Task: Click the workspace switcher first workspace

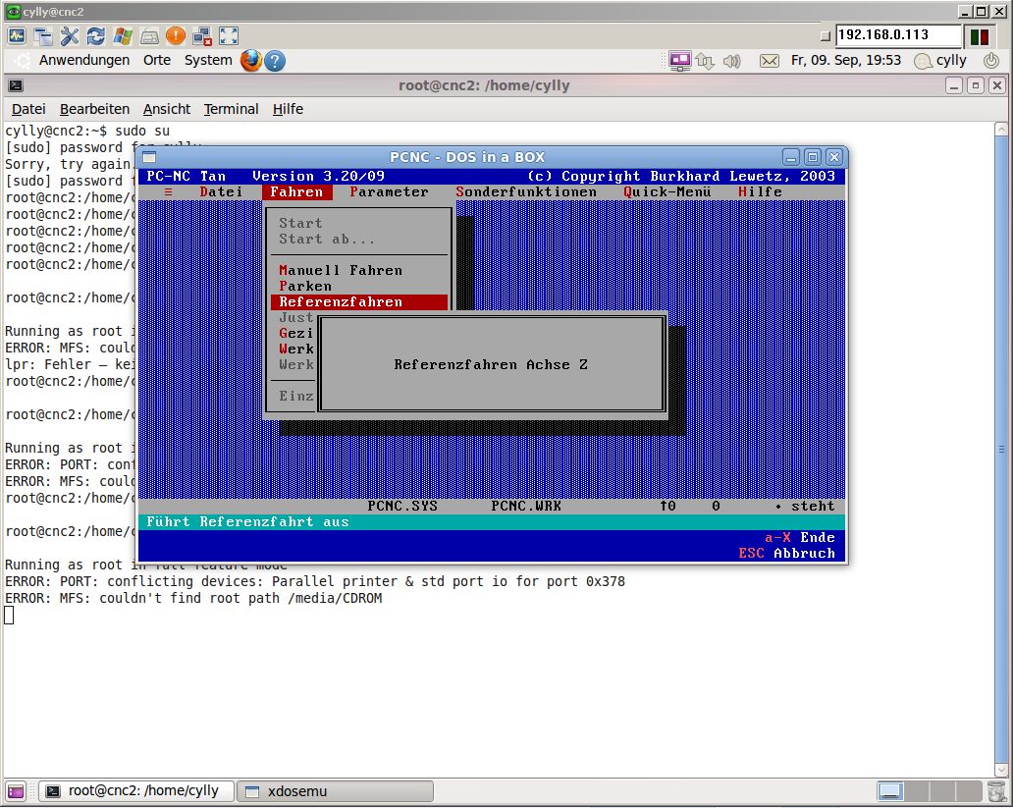Action: (x=889, y=791)
